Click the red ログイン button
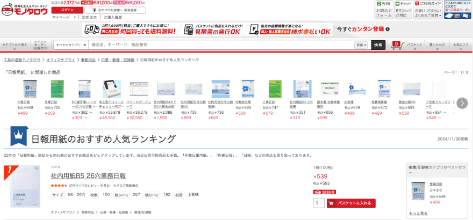This screenshot has height=220, width=473. pyautogui.click(x=67, y=10)
